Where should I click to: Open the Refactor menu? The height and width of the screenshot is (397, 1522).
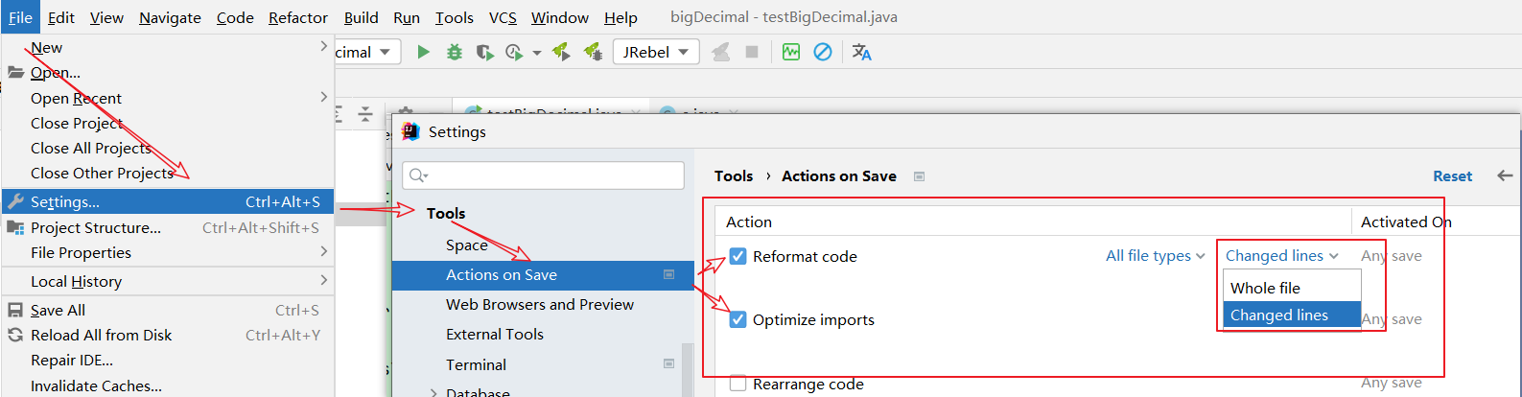298,17
